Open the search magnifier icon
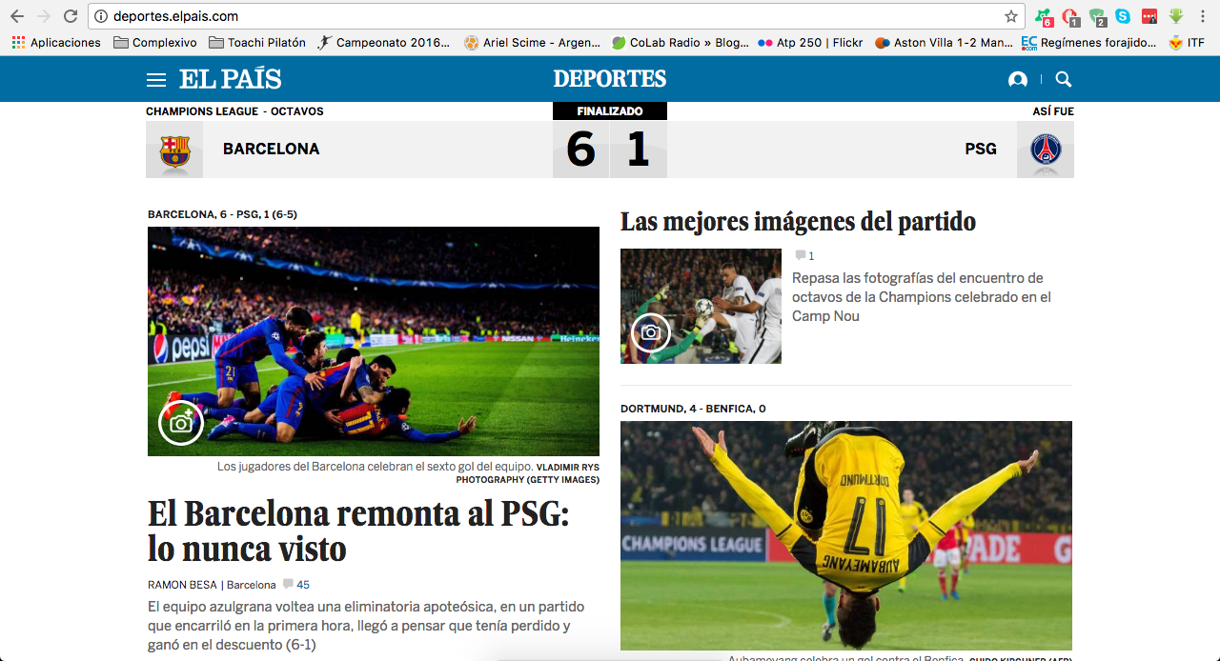 [x=1064, y=80]
